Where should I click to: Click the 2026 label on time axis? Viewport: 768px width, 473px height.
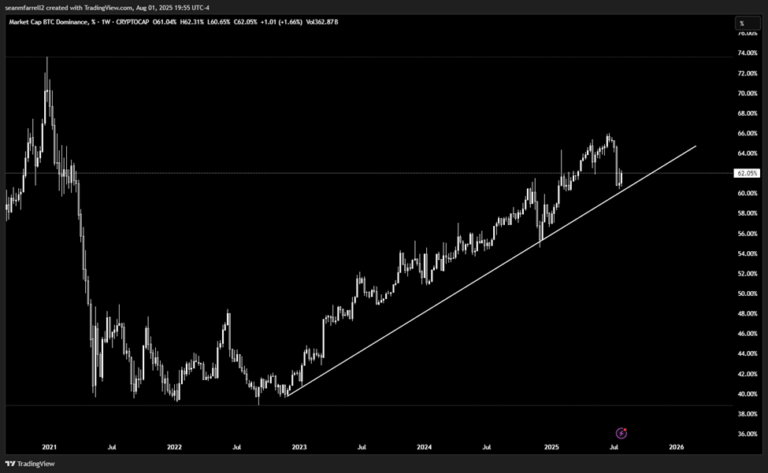[x=676, y=447]
